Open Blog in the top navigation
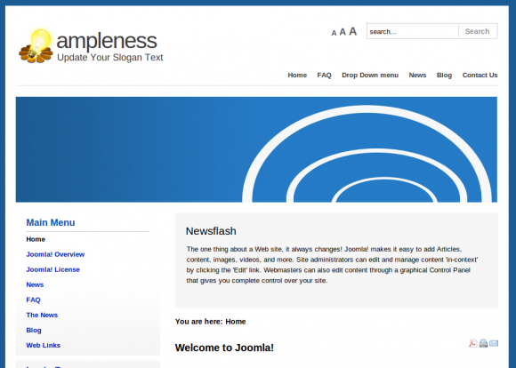This screenshot has width=516, height=368. pos(444,75)
